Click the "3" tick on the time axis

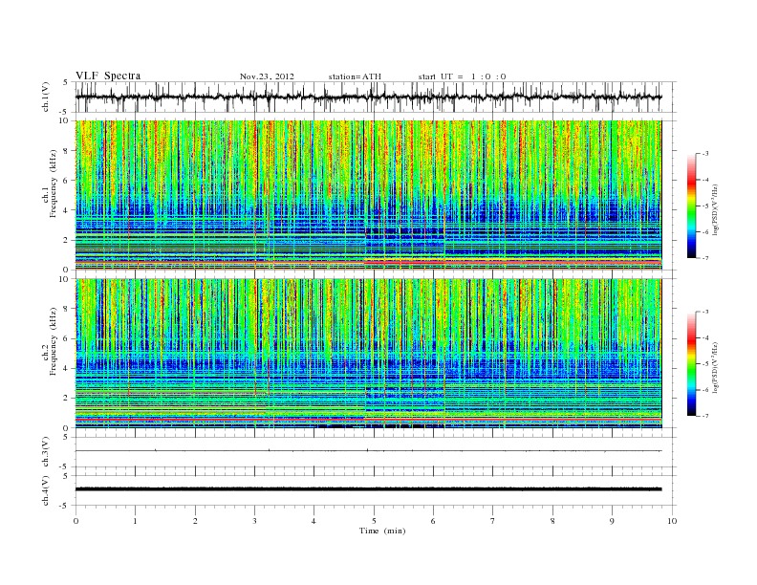coord(254,521)
